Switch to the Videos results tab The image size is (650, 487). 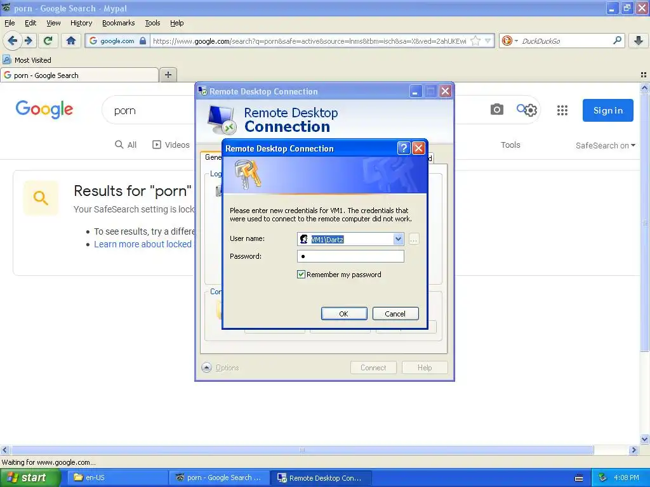point(171,145)
